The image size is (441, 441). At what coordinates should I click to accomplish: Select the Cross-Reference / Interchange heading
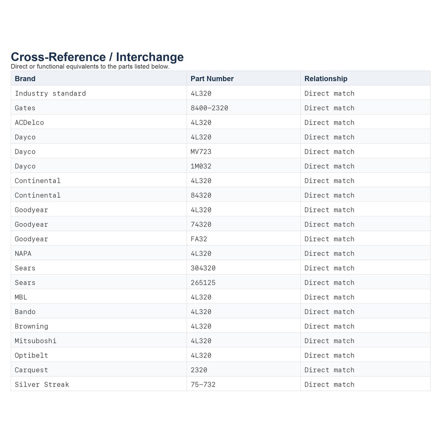[x=97, y=57]
